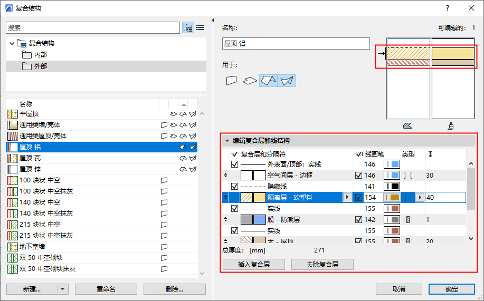The width and height of the screenshot is (484, 301).
Task: Collapse the 编辑复合层和线结构 panel
Action: click(x=227, y=141)
